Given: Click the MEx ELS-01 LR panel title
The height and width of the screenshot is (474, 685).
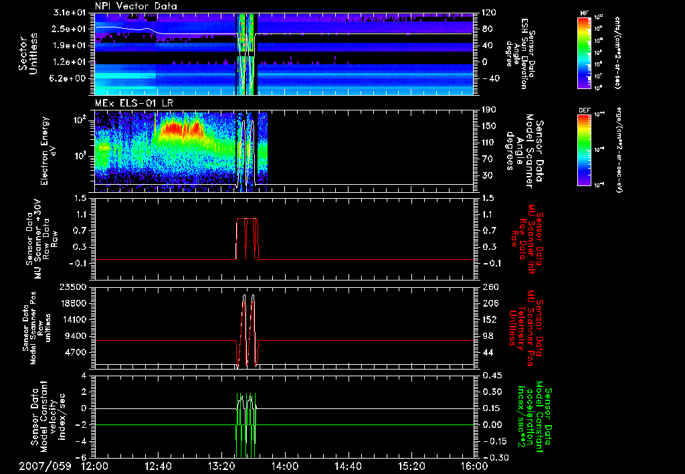Looking at the screenshot, I should pyautogui.click(x=134, y=103).
